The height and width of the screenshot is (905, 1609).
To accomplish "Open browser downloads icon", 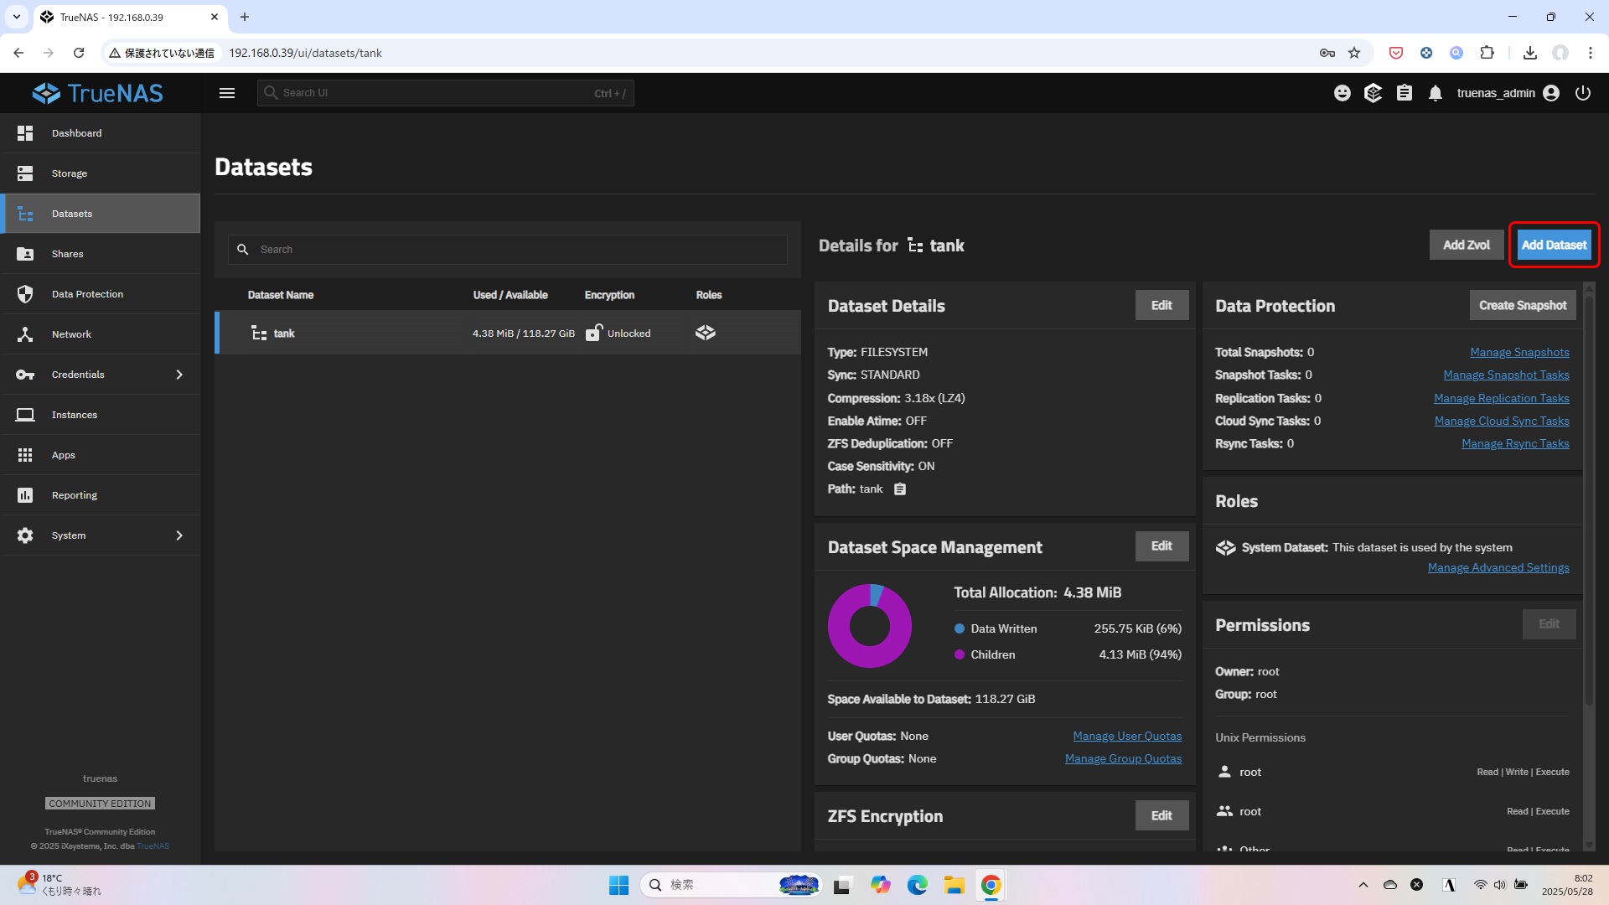I will click(1530, 53).
